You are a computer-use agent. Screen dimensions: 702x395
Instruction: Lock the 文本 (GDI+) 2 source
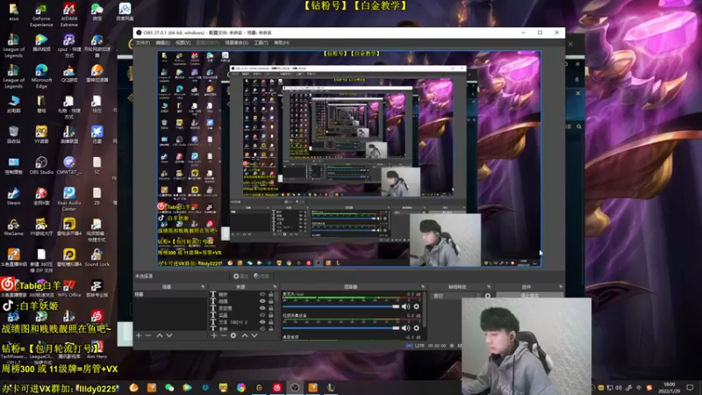(x=271, y=322)
